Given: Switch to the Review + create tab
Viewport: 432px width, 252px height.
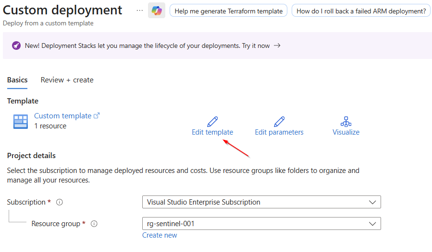Looking at the screenshot, I should coord(67,80).
